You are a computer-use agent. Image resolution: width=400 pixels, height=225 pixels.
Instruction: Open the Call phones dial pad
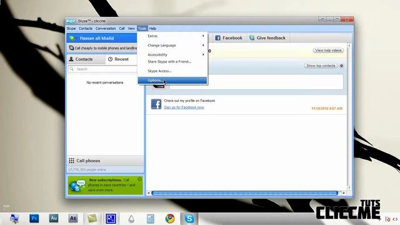click(105, 161)
